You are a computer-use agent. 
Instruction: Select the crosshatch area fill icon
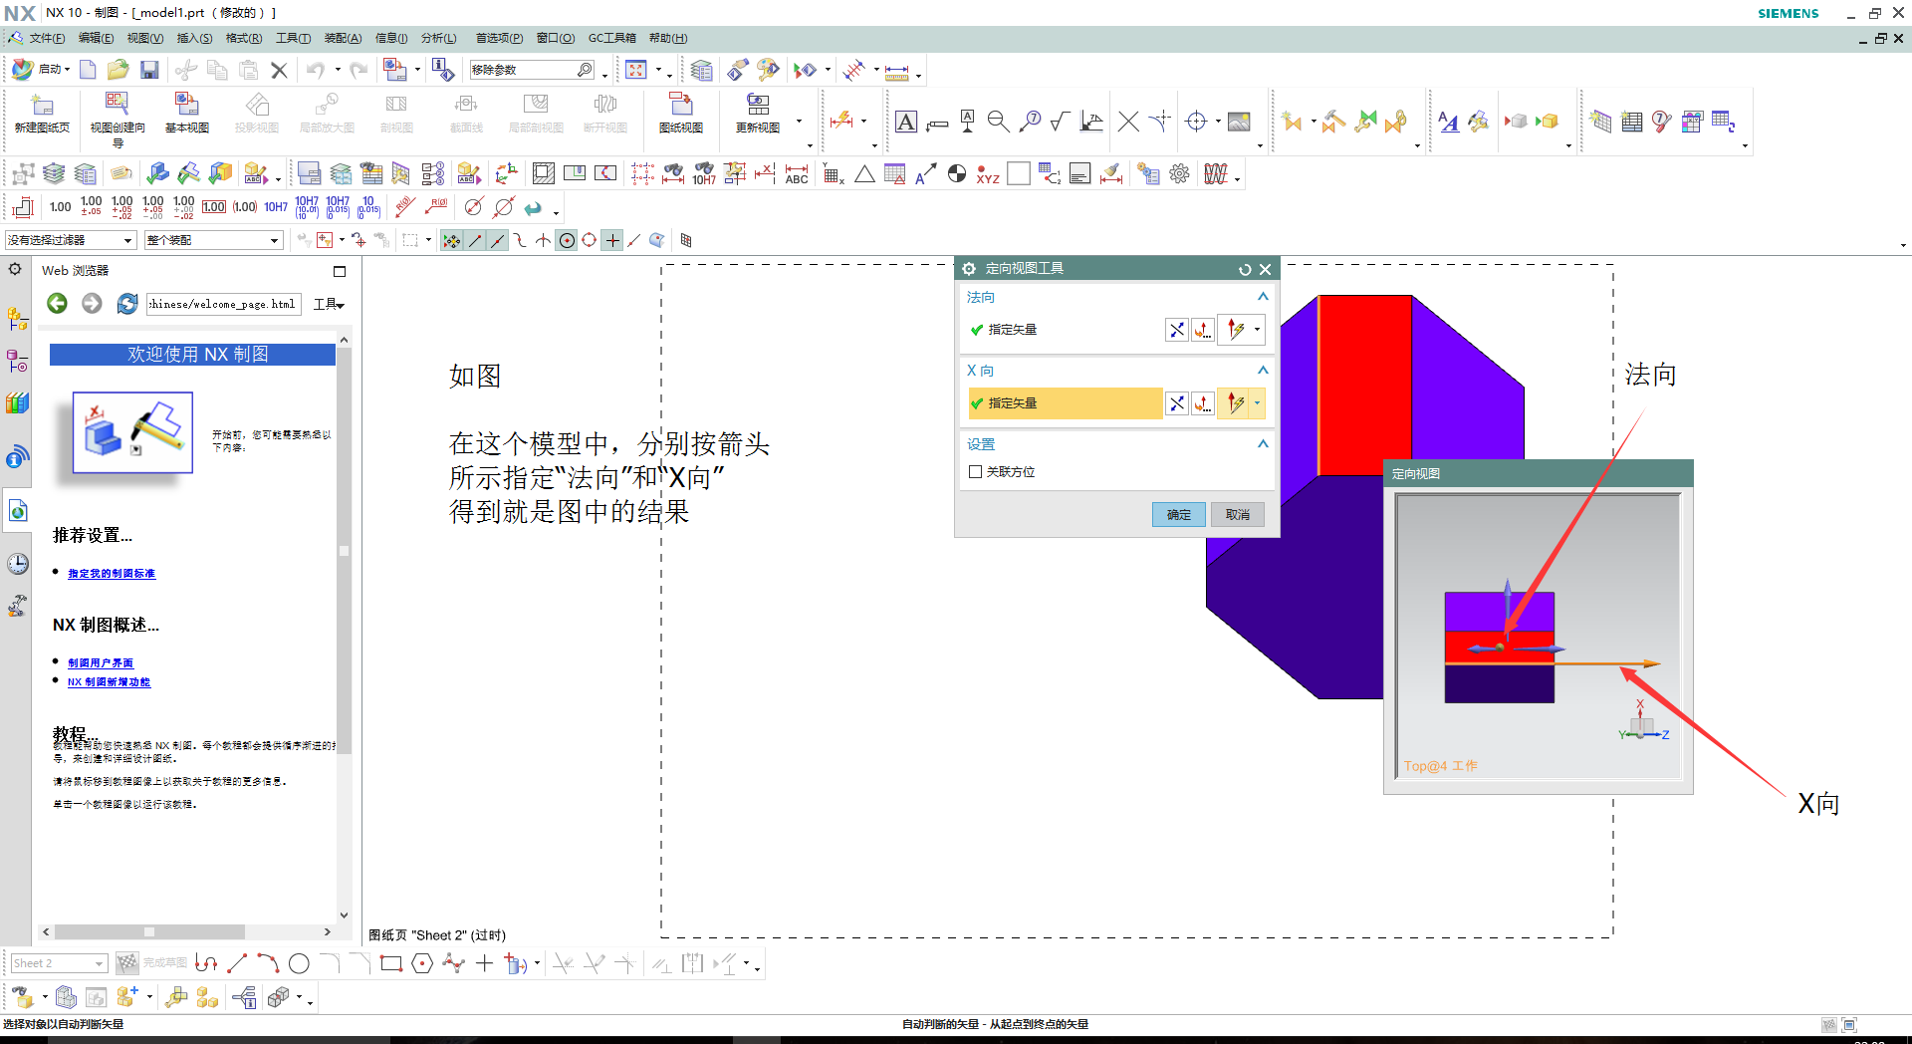click(x=543, y=174)
